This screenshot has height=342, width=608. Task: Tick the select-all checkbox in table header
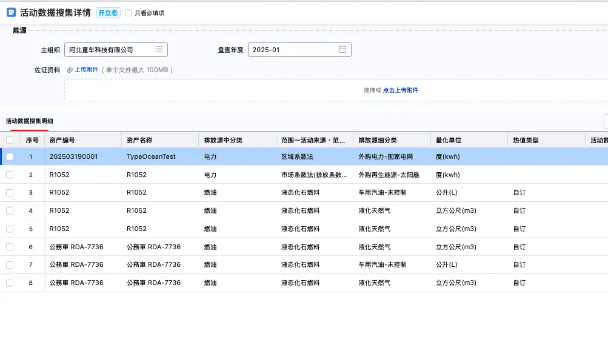click(10, 140)
